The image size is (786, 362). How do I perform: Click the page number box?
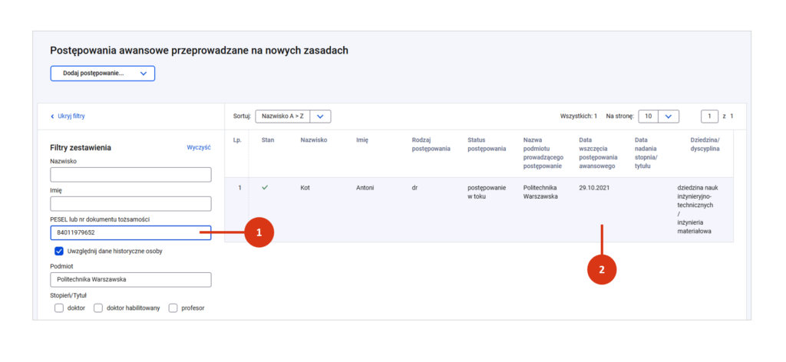click(709, 116)
